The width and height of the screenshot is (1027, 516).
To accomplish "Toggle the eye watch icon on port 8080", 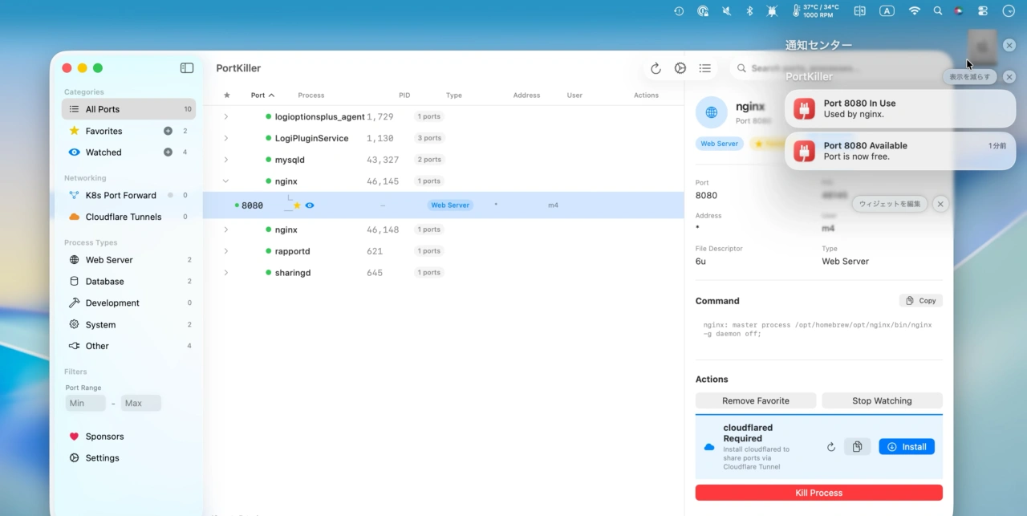I will (310, 205).
